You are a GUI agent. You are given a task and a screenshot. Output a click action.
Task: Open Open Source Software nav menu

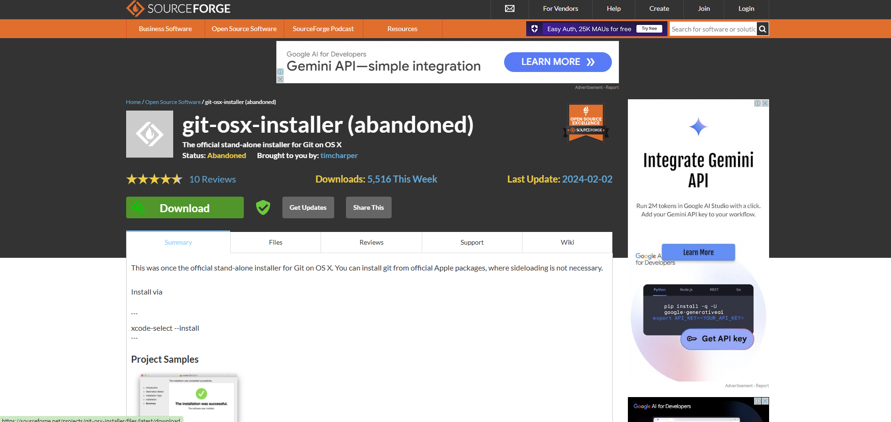click(244, 29)
